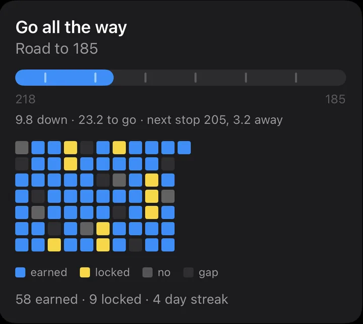363x324 pixels.
Task: Click the first tick marker on progress bar
Action: [x=45, y=77]
